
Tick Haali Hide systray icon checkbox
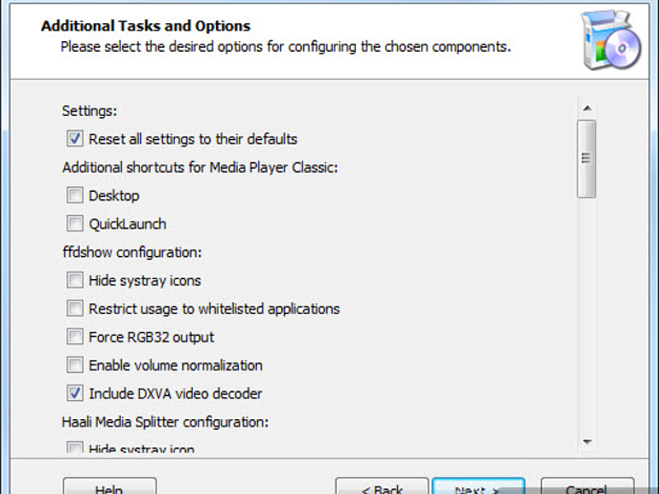coord(75,447)
